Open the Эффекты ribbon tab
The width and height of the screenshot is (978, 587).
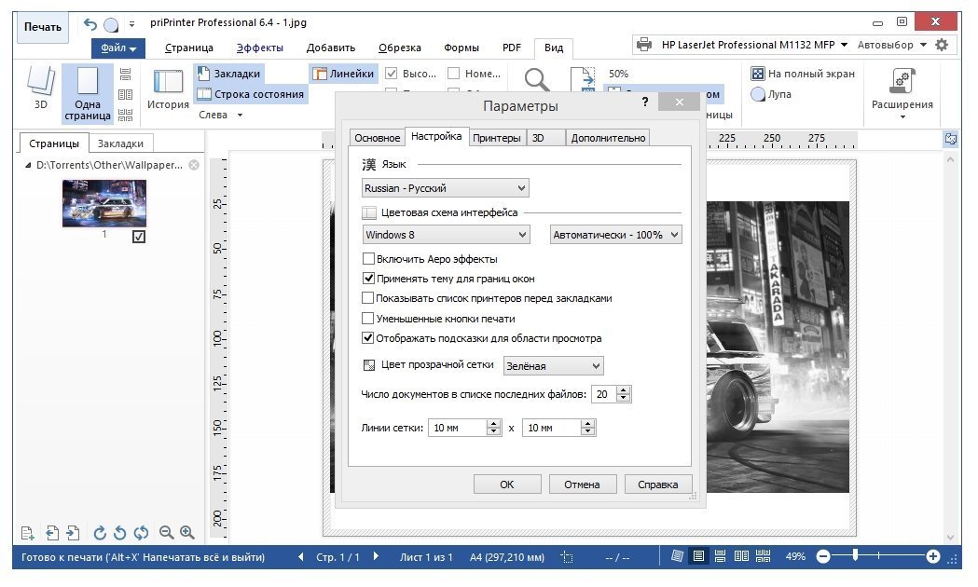tap(260, 48)
